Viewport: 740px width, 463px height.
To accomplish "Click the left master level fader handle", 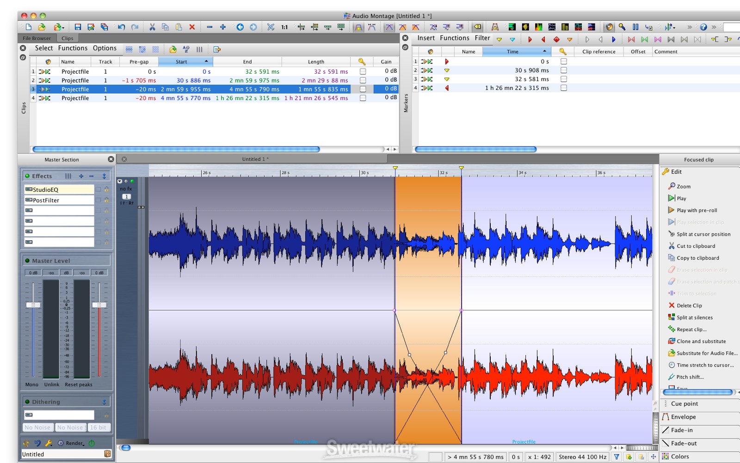I will click(33, 305).
